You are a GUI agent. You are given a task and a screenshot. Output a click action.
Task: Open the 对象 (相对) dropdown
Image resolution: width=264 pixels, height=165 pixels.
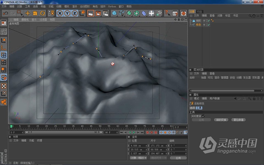[138, 158]
